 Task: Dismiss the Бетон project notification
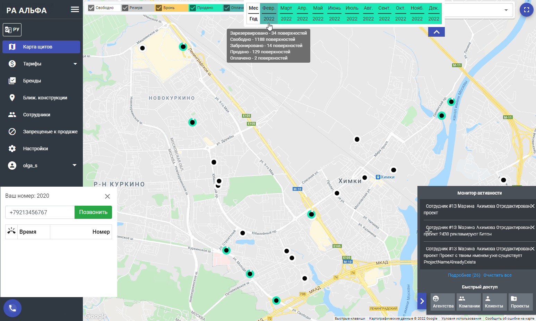[x=533, y=228]
